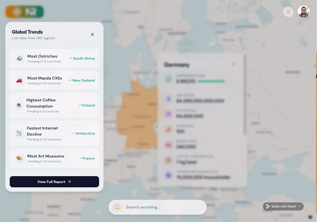Click the Germany panel scrollbar
This screenshot has height=222, width=317.
245,94
